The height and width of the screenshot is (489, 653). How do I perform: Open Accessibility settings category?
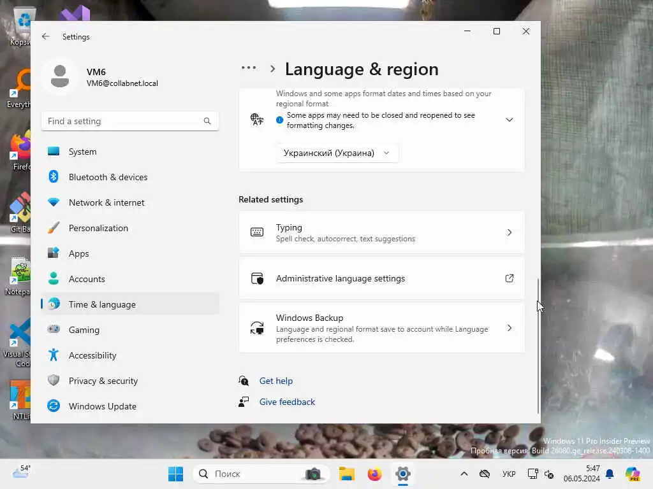tap(130, 355)
